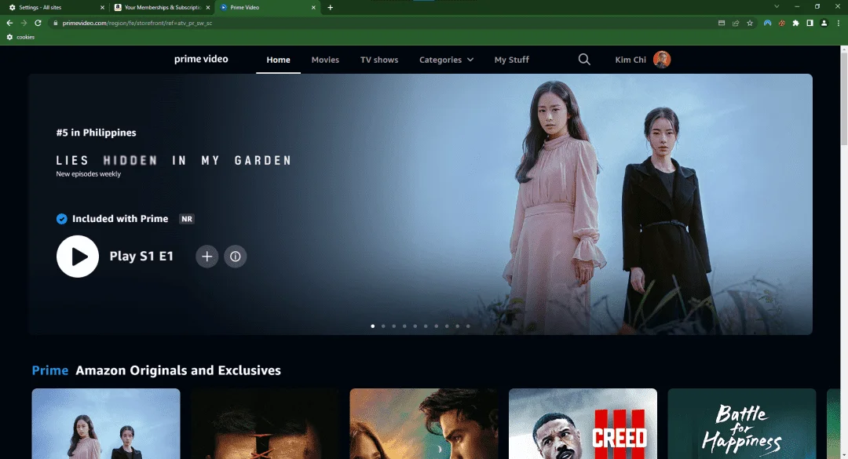Click the #5 in Philippines text
Viewport: 848px width, 459px height.
point(97,133)
